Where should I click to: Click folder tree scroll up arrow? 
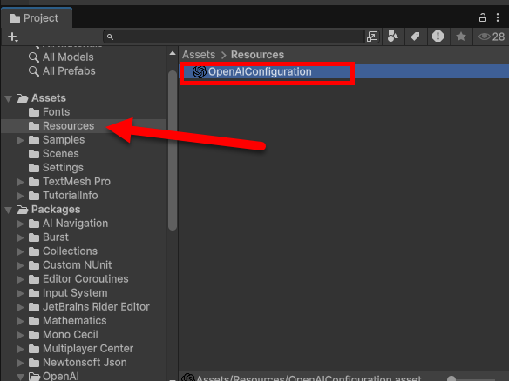(x=173, y=53)
